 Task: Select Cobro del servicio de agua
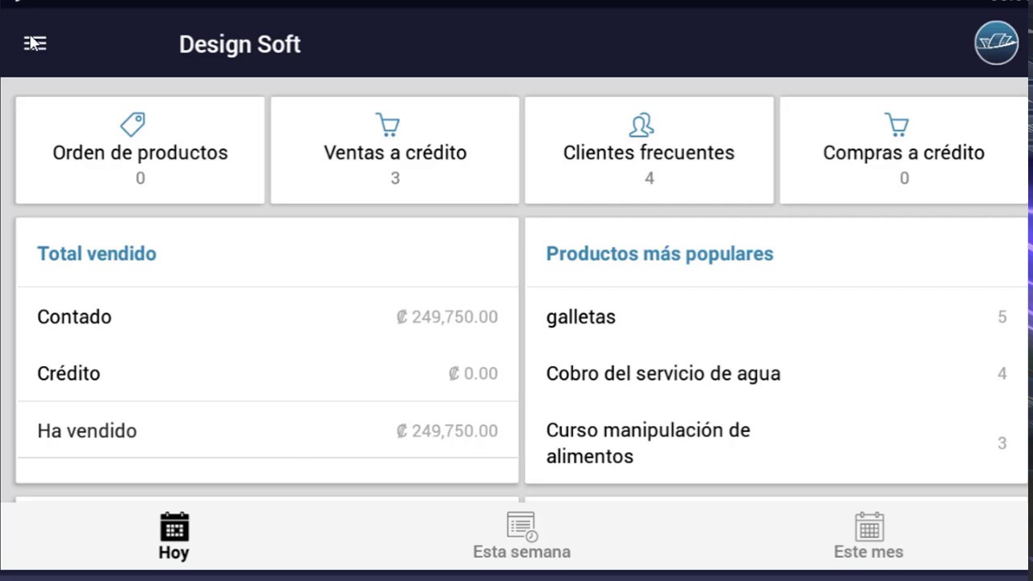click(663, 374)
